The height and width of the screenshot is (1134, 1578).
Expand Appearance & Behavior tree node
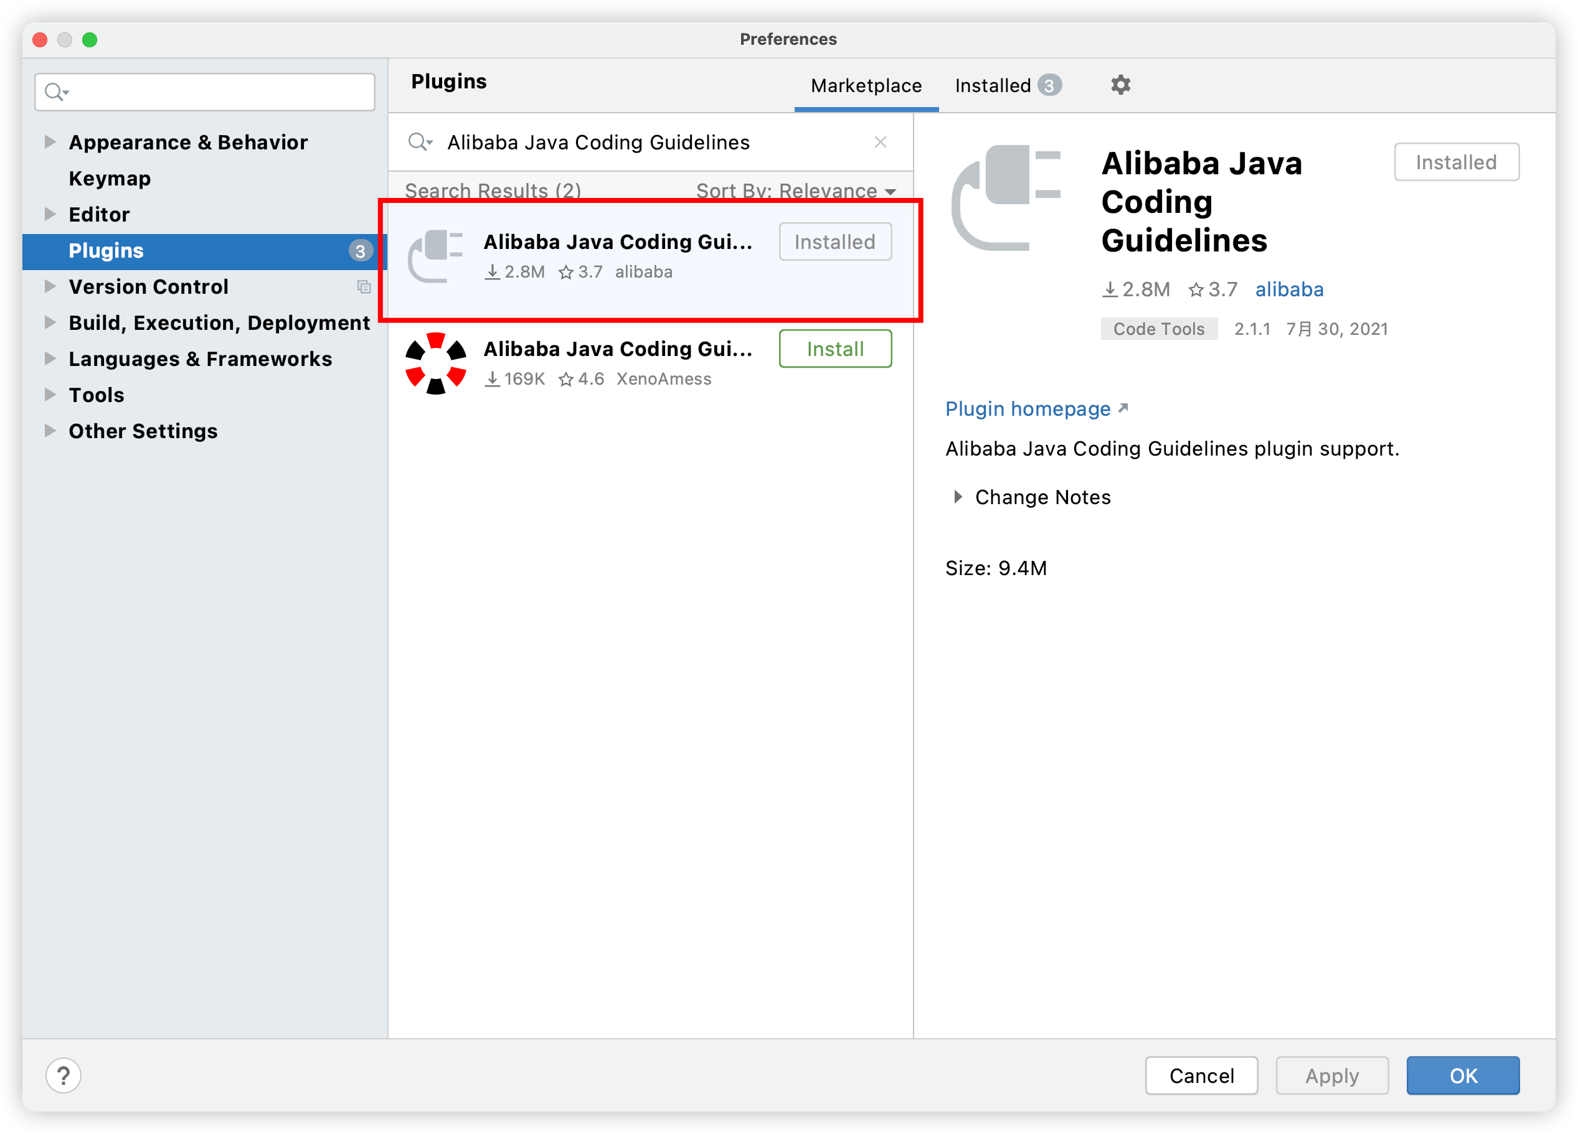coord(49,142)
